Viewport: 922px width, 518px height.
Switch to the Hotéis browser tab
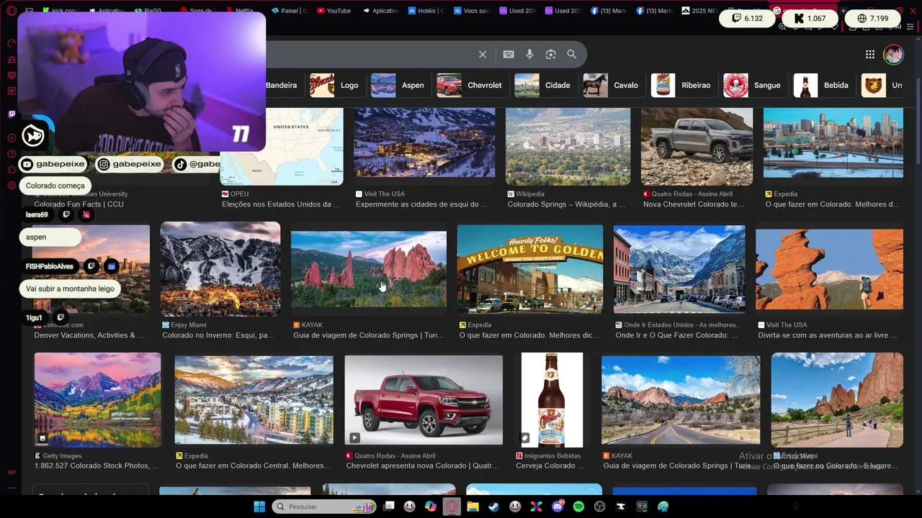[x=426, y=11]
